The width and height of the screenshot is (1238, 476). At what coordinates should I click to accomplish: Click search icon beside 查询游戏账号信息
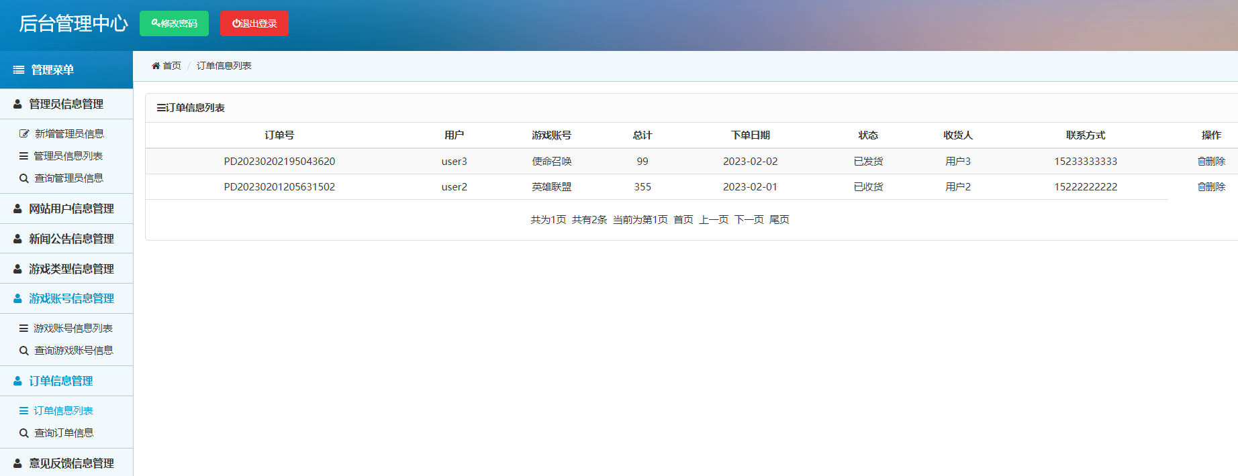click(23, 351)
